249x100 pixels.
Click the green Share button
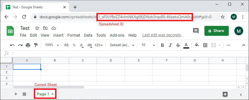pos(216,31)
